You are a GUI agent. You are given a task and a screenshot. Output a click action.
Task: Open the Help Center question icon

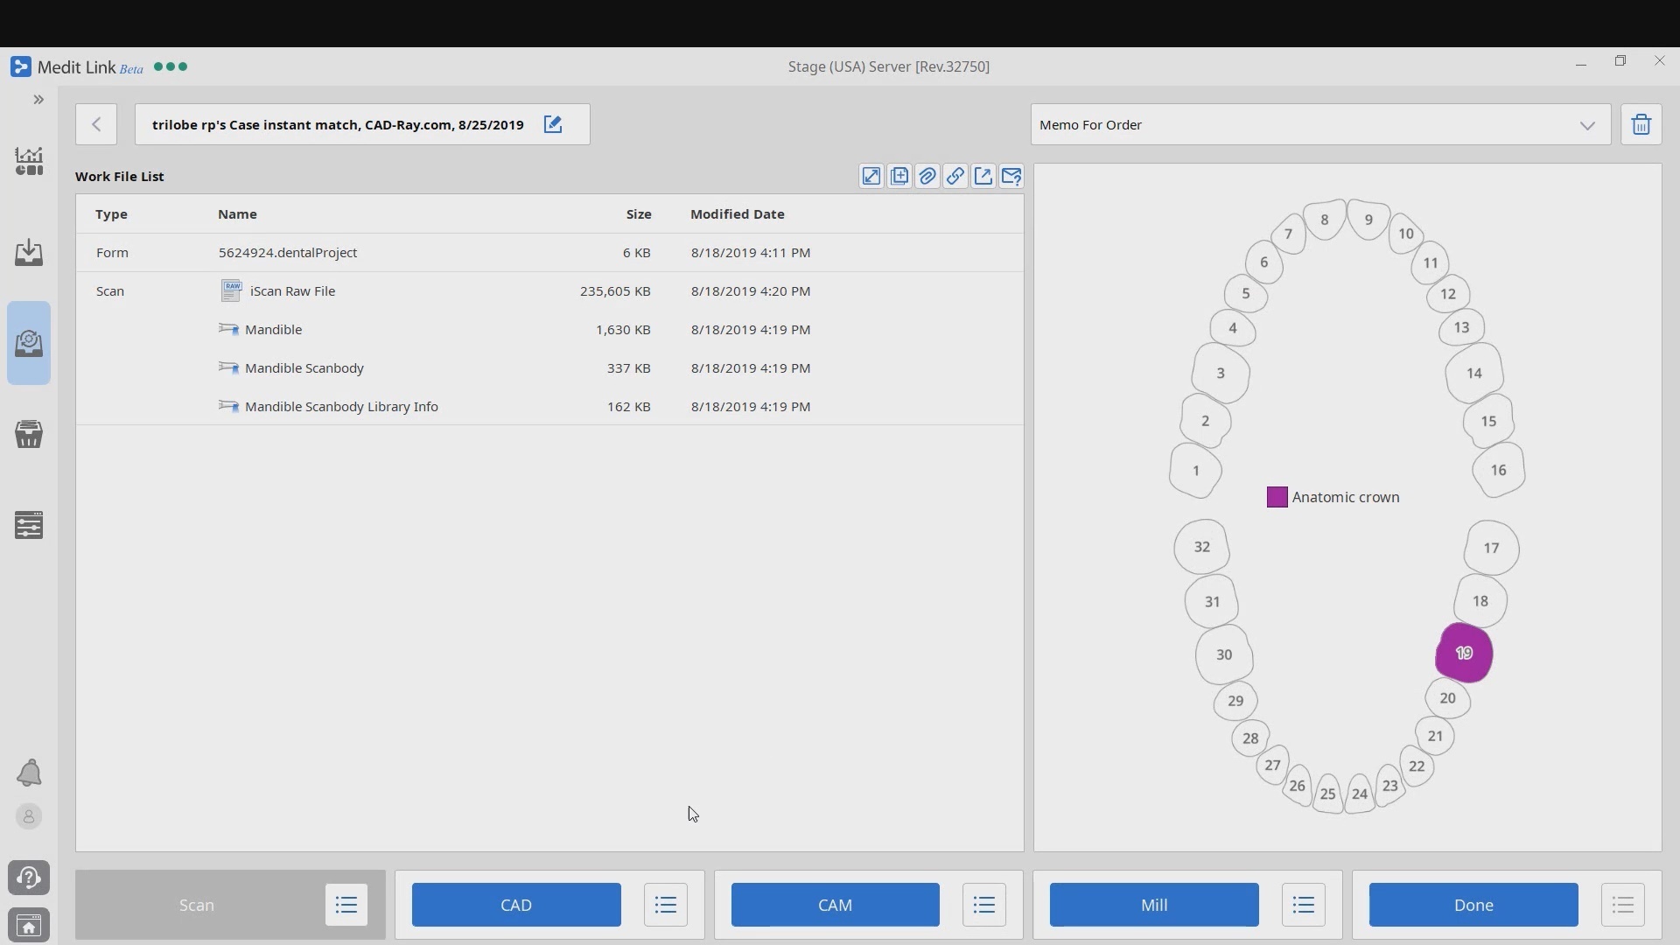[29, 878]
